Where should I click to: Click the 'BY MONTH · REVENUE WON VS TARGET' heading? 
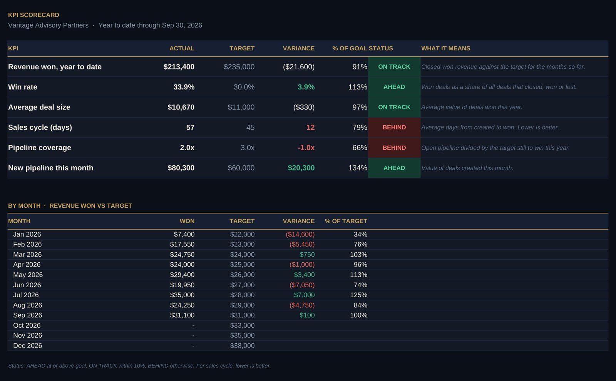tap(70, 206)
